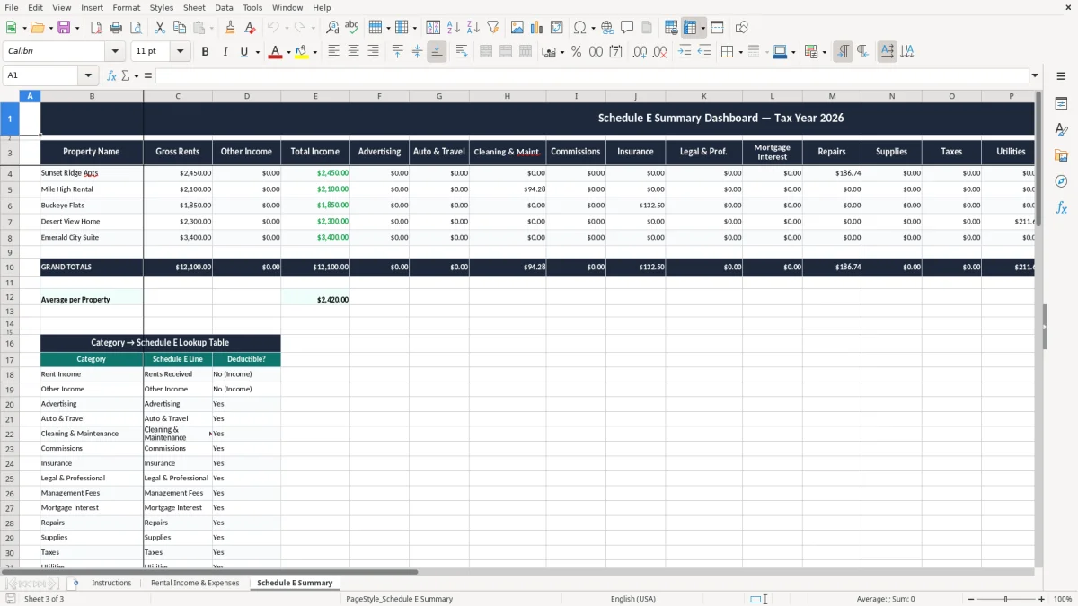Open the Font Name dropdown
Image resolution: width=1078 pixels, height=606 pixels.
point(115,52)
